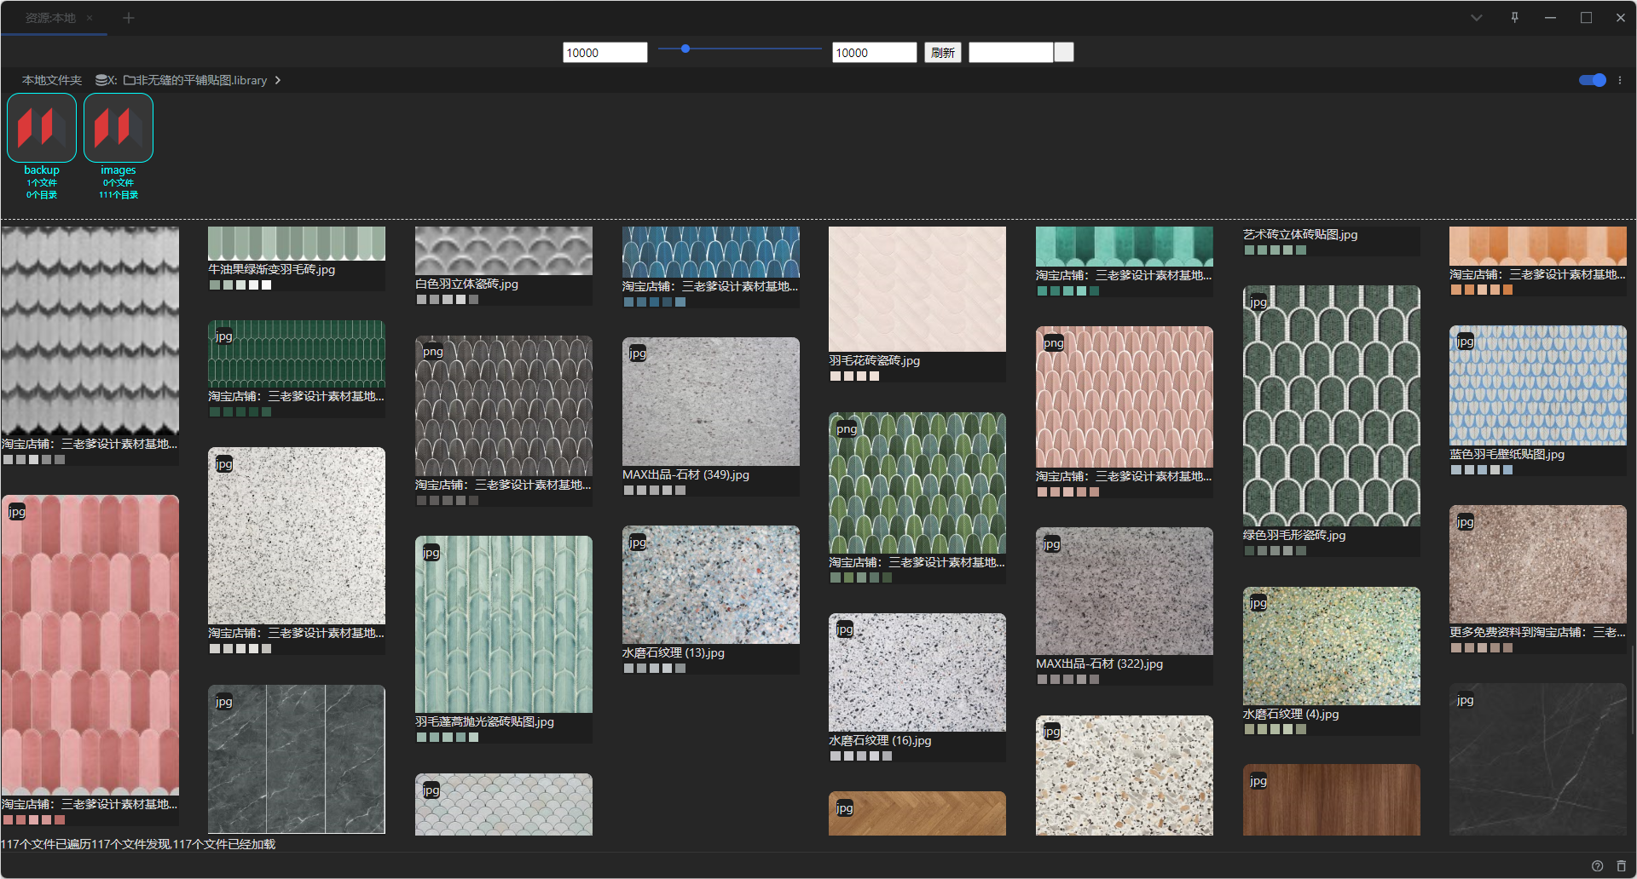Select the 绿色羽毛形瓷砖.jpg thumbnail
Image resolution: width=1637 pixels, height=879 pixels.
1331,406
